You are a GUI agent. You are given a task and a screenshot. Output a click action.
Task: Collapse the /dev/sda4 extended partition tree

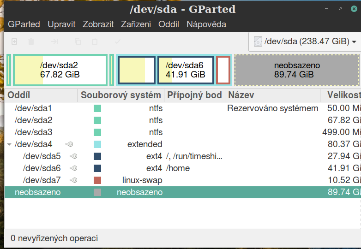pos(9,144)
